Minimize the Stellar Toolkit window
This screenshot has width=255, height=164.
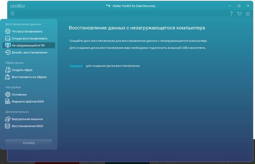[x=229, y=6]
